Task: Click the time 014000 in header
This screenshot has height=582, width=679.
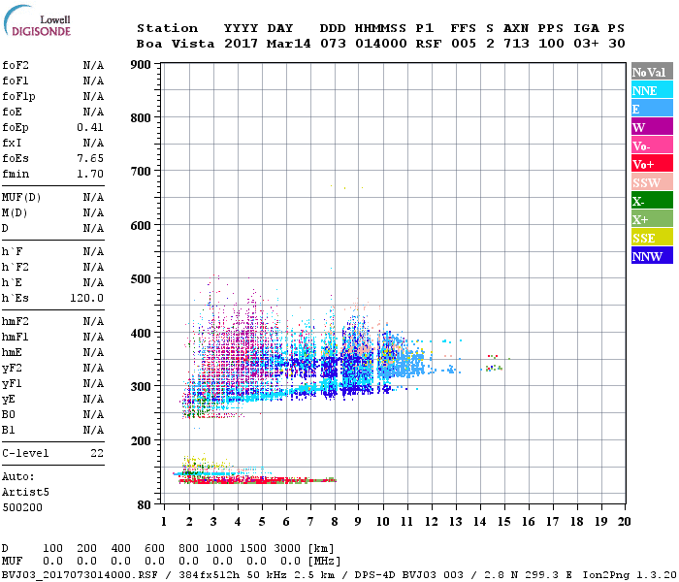Action: (x=381, y=44)
